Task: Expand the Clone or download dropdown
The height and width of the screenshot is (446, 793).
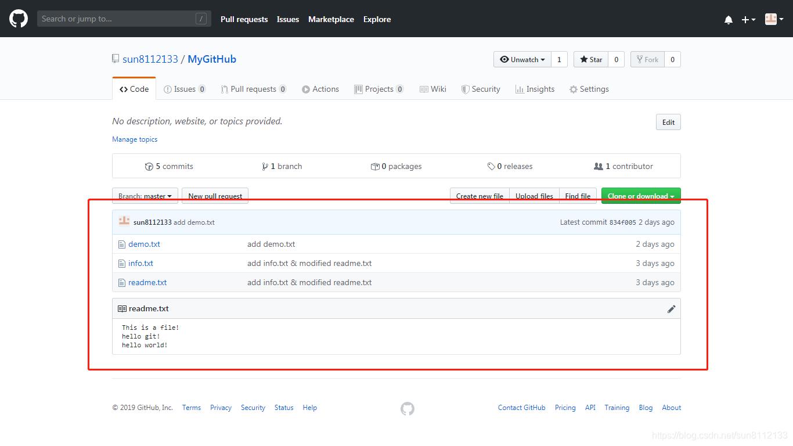Action: (x=641, y=196)
